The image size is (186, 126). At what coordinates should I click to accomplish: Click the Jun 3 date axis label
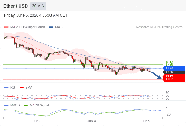[x=37, y=121]
